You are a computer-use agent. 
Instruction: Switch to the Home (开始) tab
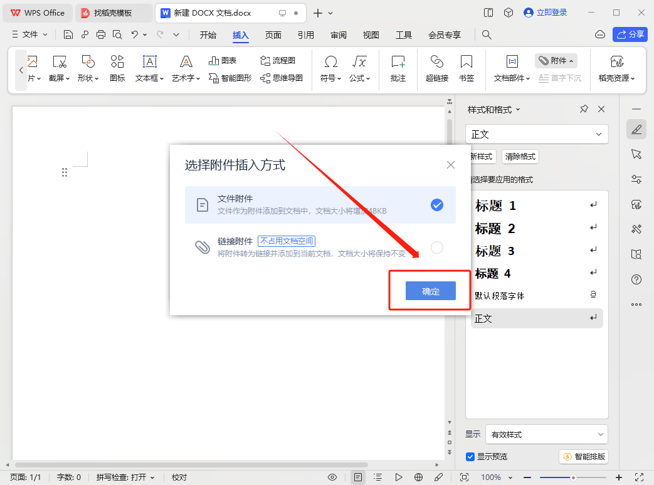208,35
